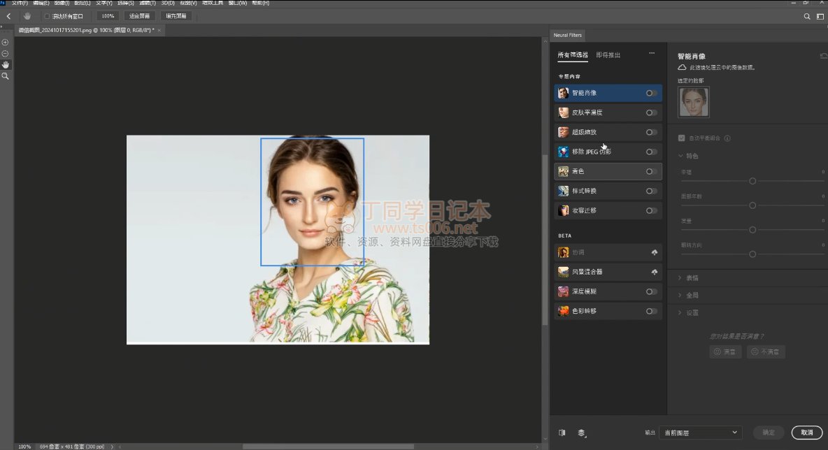
Task: Click the selected face thumbnail
Action: pyautogui.click(x=693, y=102)
